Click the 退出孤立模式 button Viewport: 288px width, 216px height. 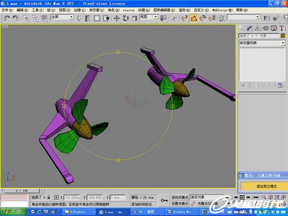point(266,186)
